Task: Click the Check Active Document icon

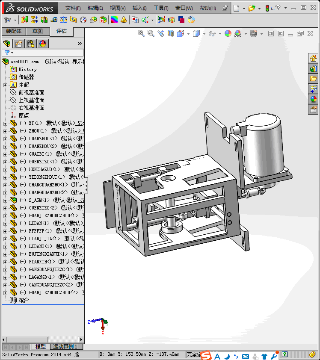Action: click(145, 20)
